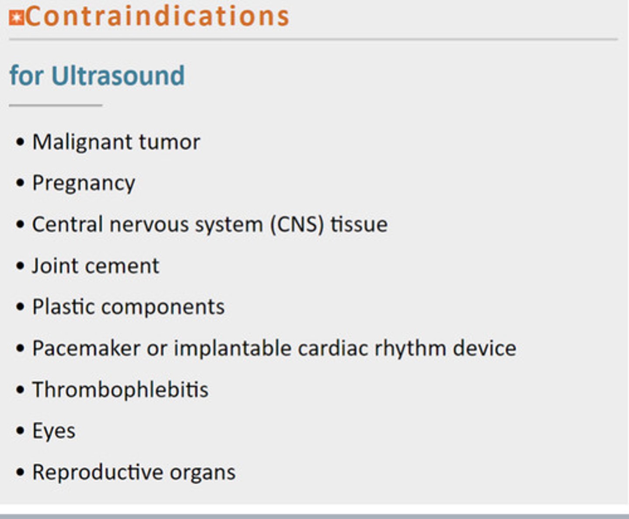629x519 pixels.
Task: Click the Joint cement bullet item
Action: (x=96, y=266)
